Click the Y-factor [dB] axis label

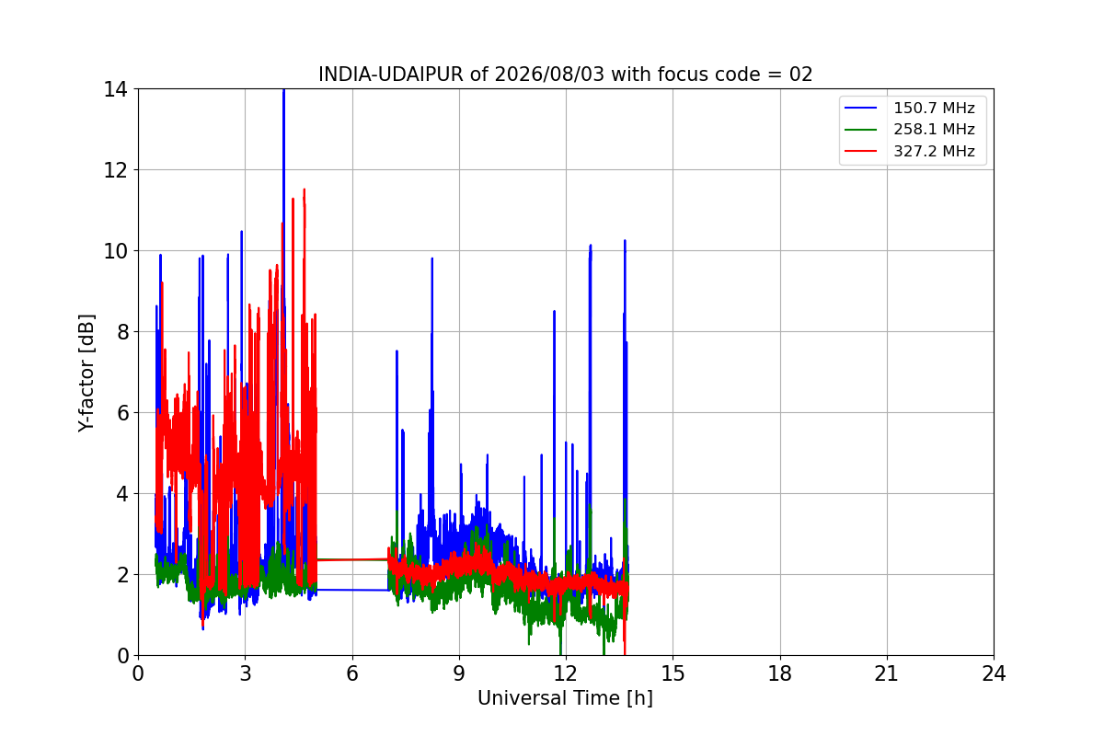86,373
